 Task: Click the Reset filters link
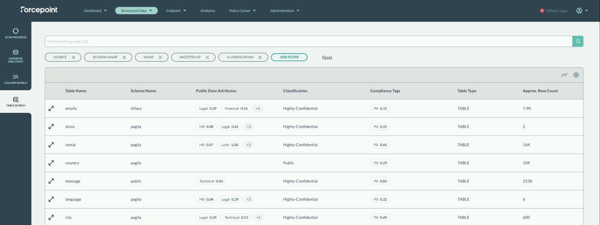click(x=327, y=57)
